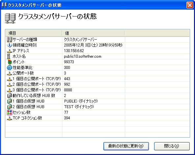This screenshot has height=155, width=195.
Task: Click the 最新の状態に更新 button
Action: pos(126,146)
